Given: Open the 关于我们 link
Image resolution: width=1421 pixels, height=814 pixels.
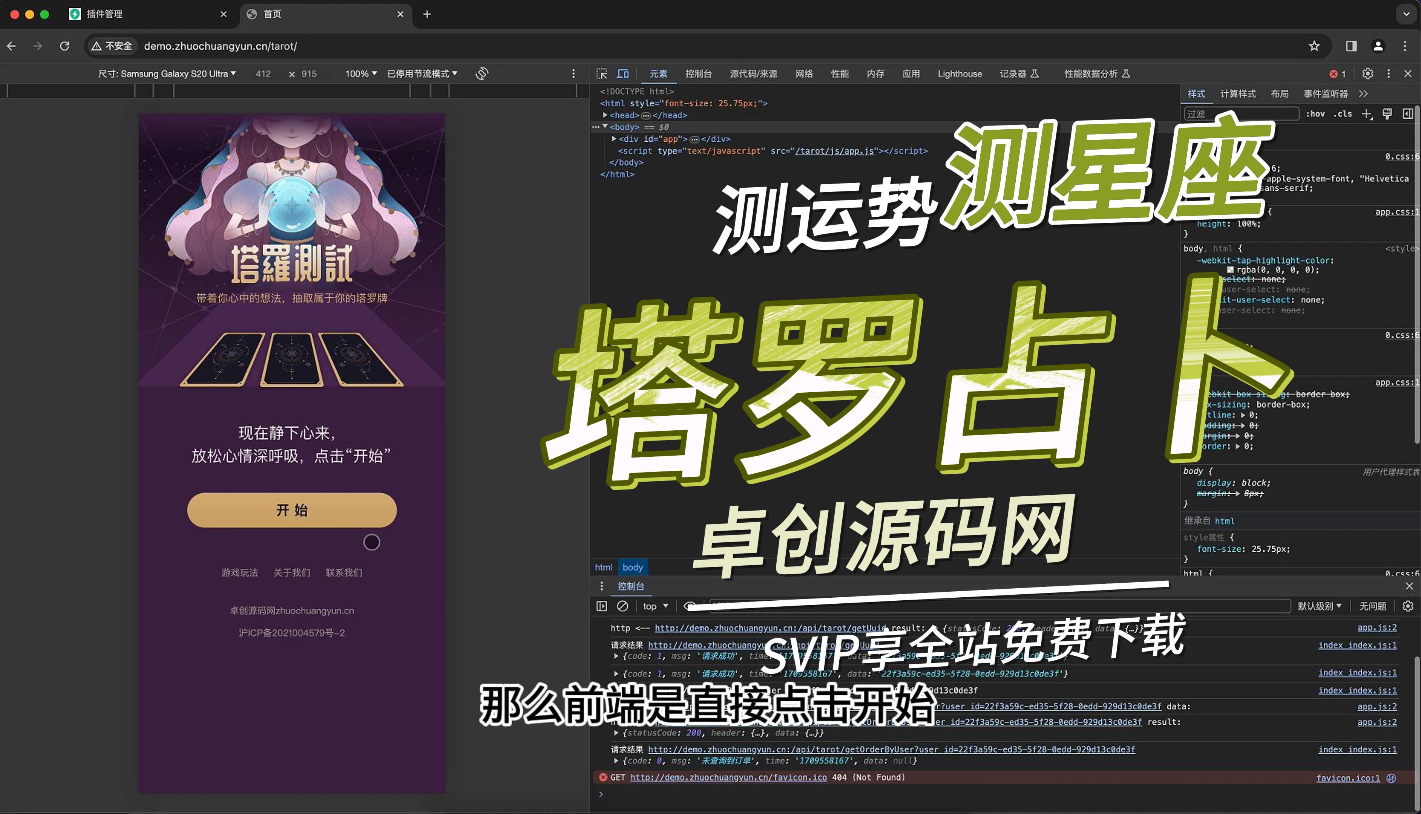Looking at the screenshot, I should 291,572.
